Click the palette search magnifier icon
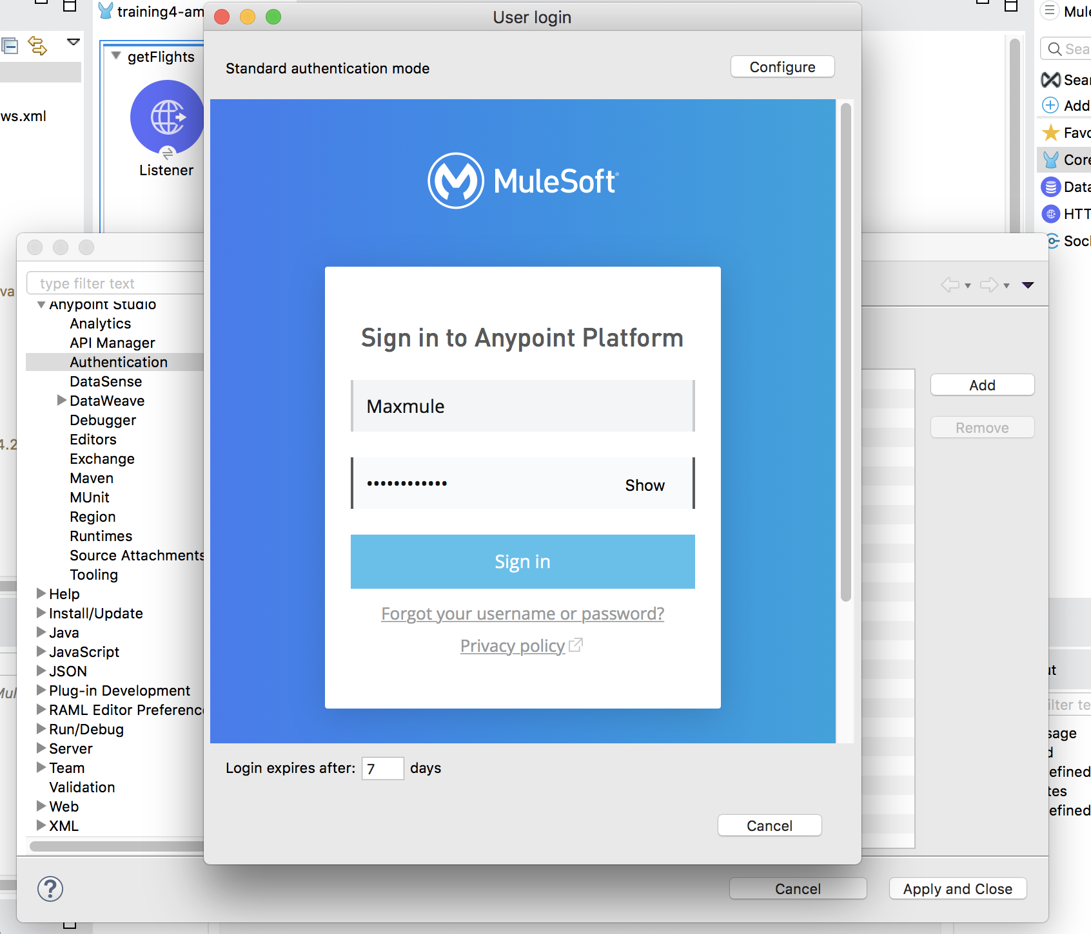 pos(1055,49)
